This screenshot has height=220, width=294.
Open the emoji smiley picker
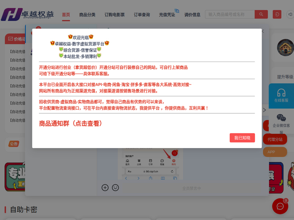pyautogui.click(x=115, y=187)
